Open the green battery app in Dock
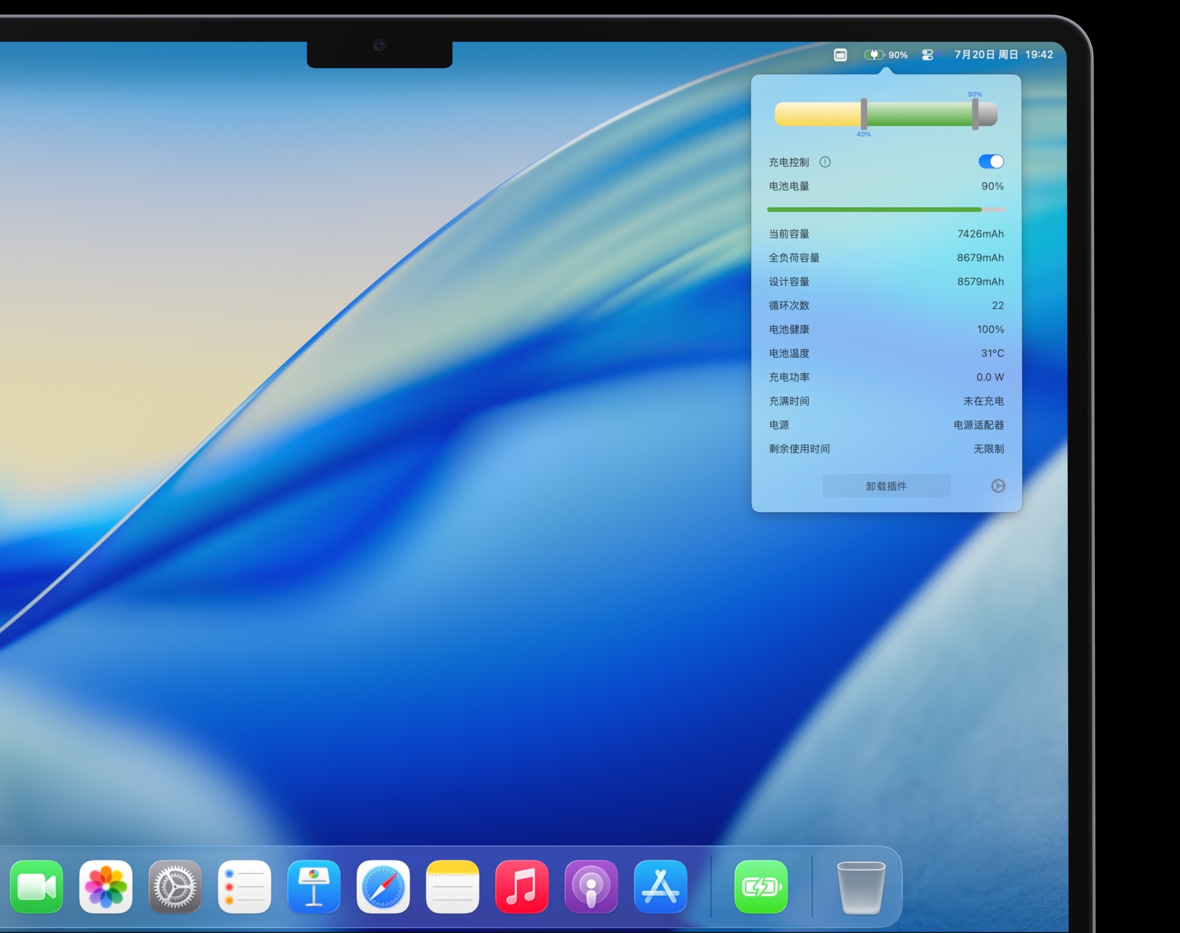The height and width of the screenshot is (933, 1180). (x=761, y=887)
